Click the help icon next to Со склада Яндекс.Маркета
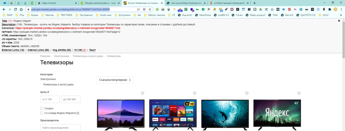The height and width of the screenshot is (131, 345). (x=78, y=113)
